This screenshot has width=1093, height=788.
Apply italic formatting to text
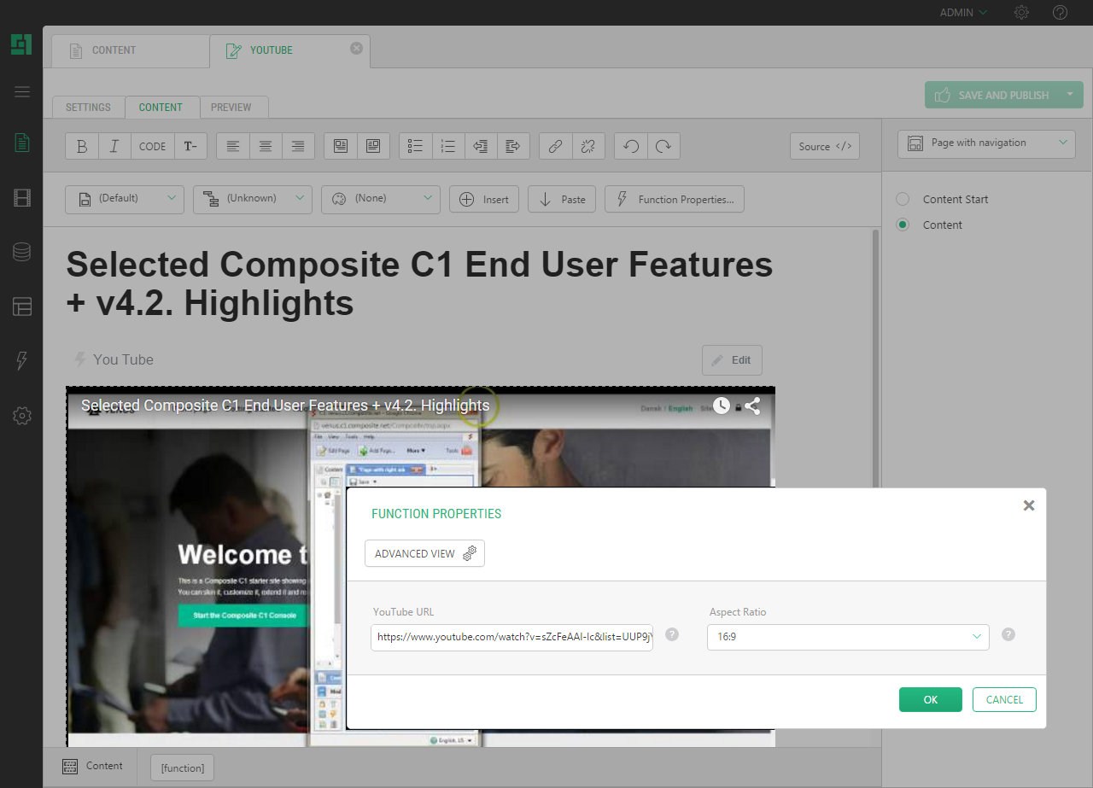tap(114, 146)
